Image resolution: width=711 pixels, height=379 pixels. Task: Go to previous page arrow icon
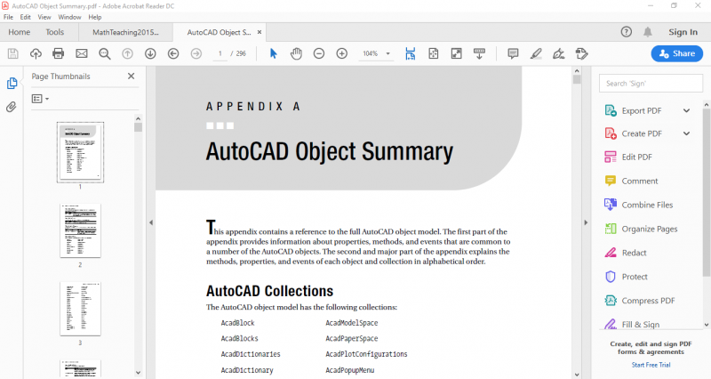coord(127,53)
